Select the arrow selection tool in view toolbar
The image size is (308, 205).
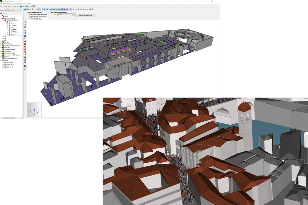pos(70,9)
